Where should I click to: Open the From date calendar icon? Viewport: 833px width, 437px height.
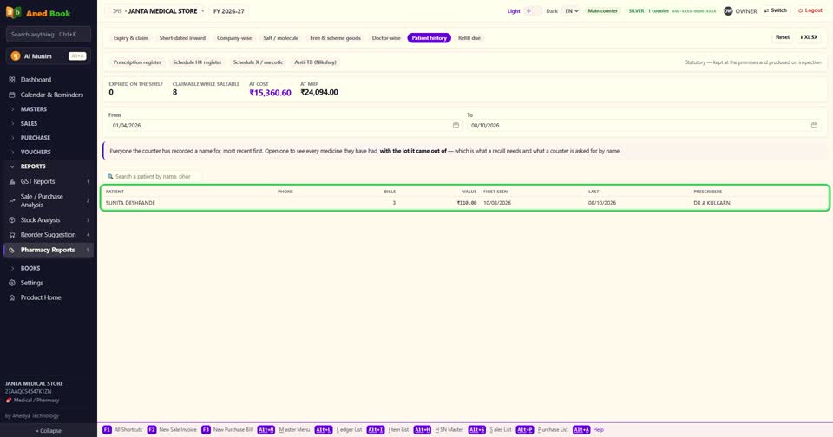pos(456,126)
